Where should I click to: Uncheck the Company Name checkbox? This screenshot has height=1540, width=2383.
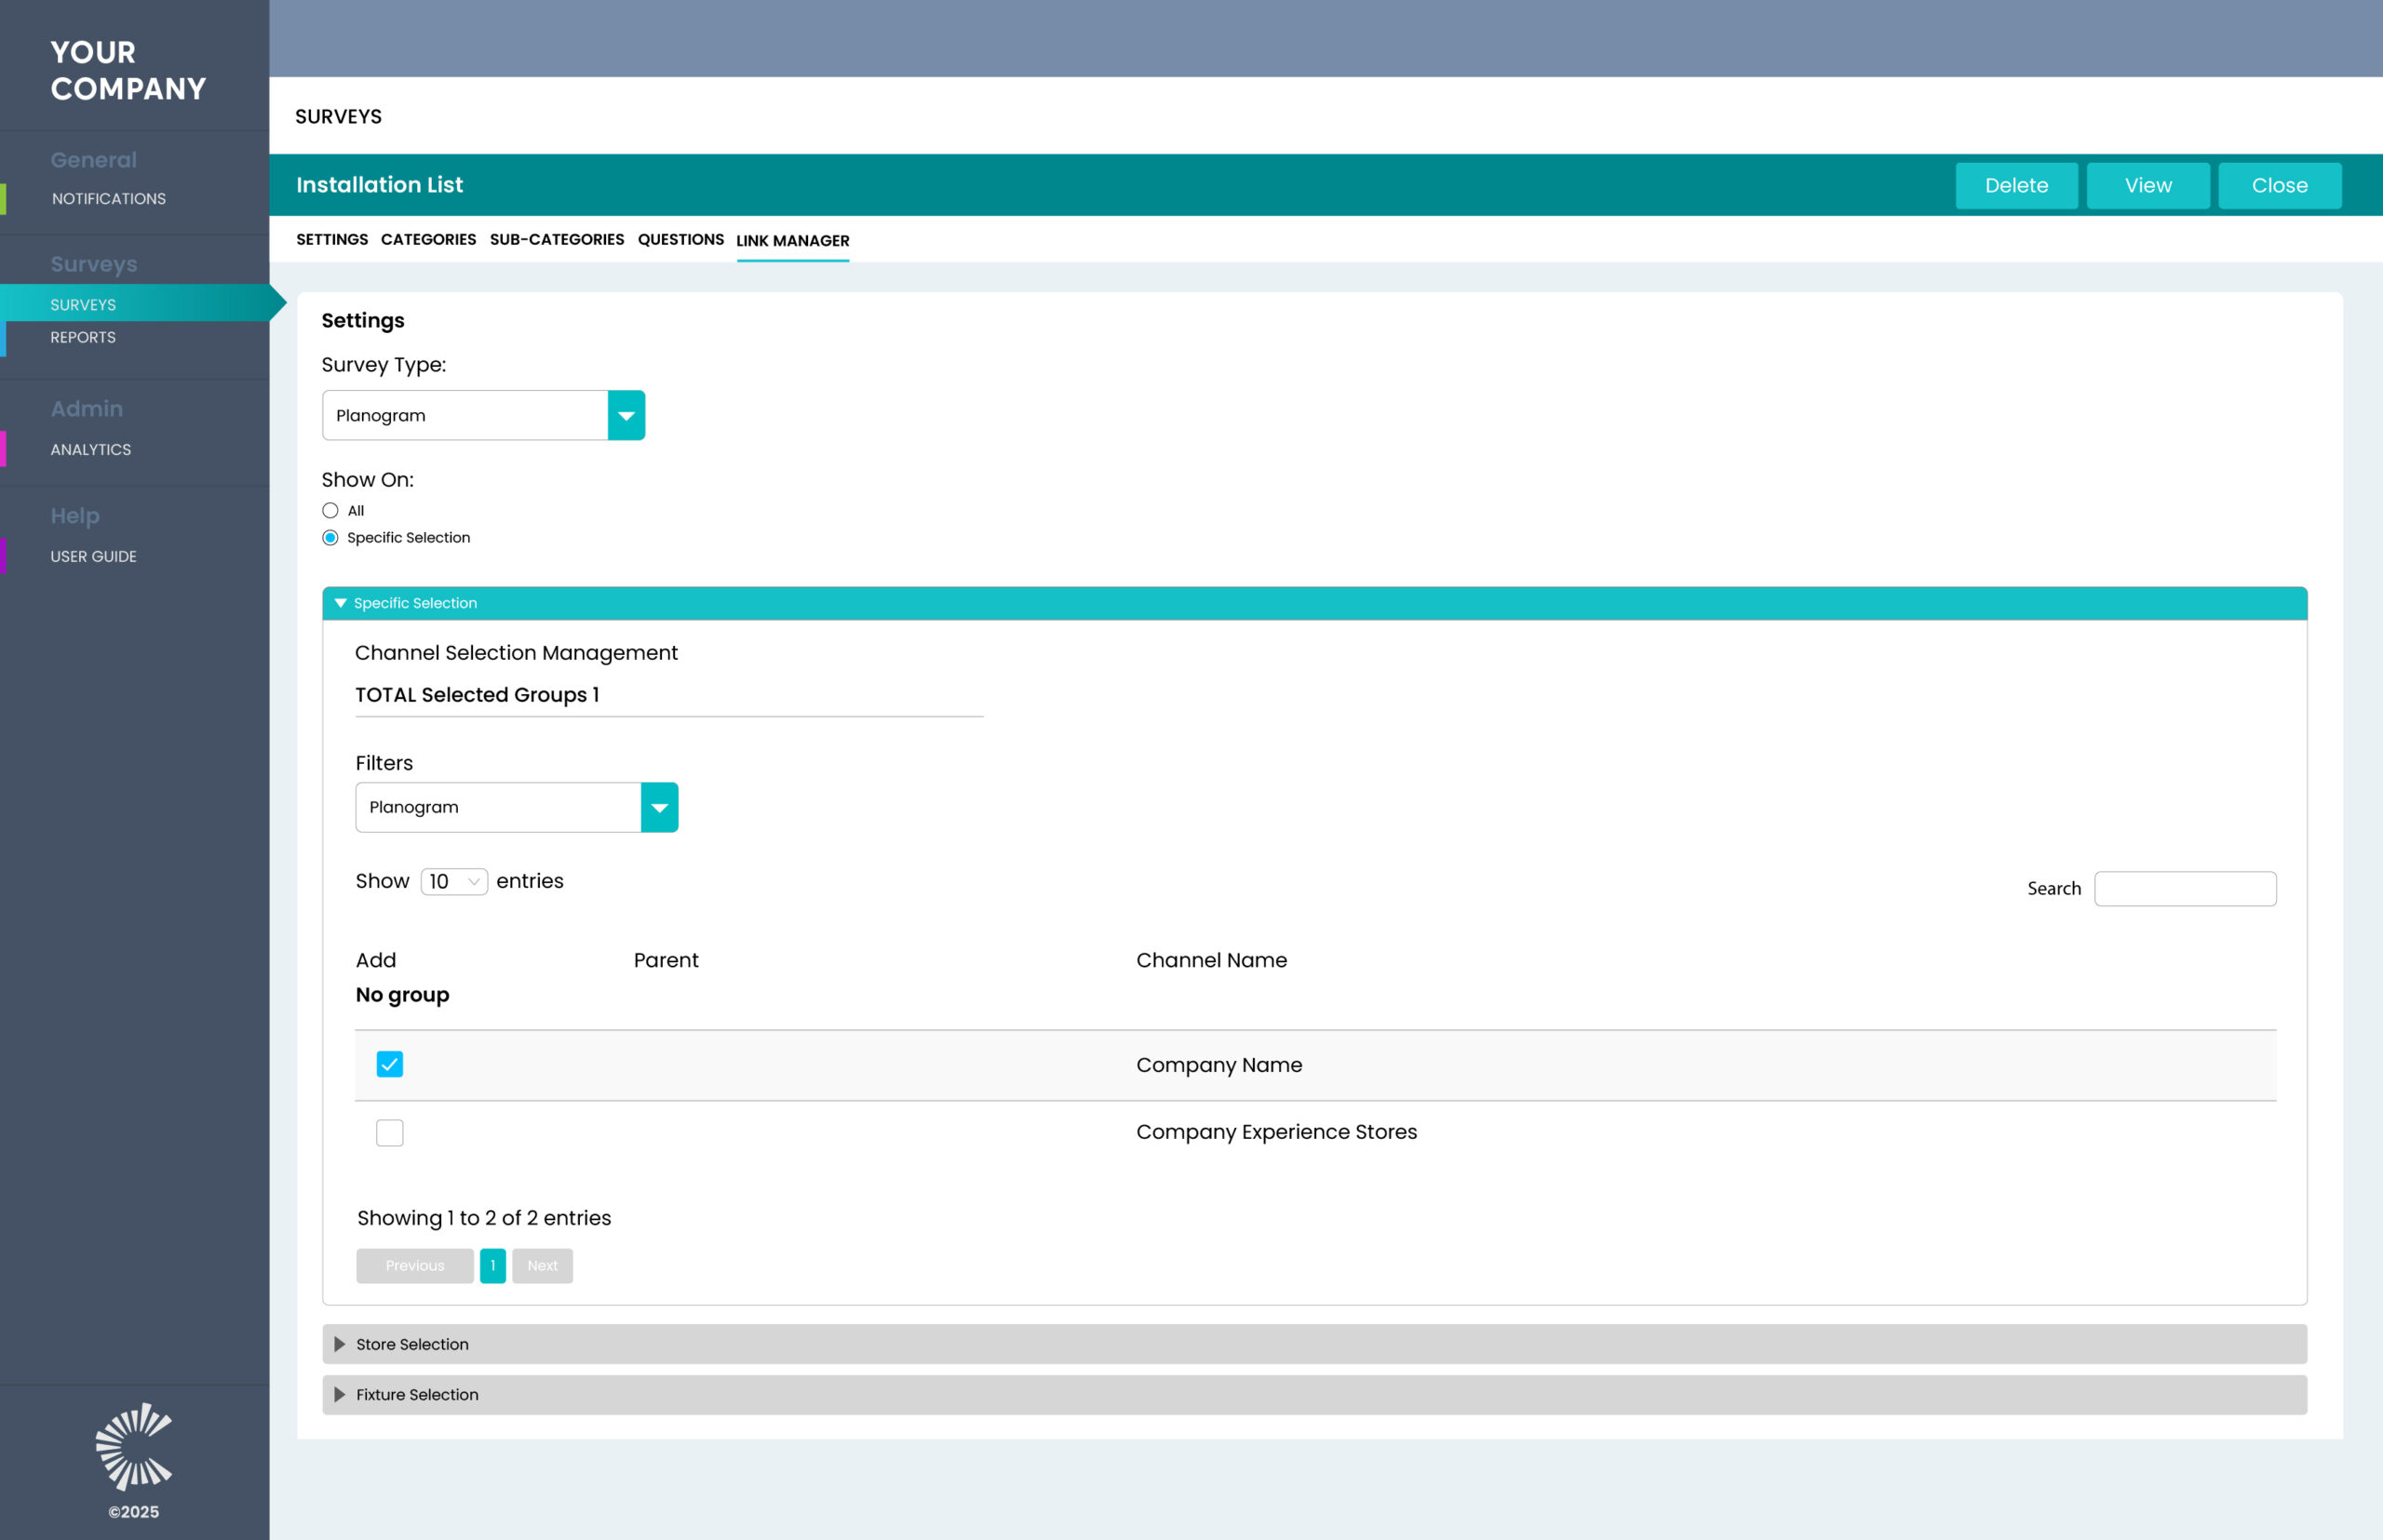point(389,1064)
